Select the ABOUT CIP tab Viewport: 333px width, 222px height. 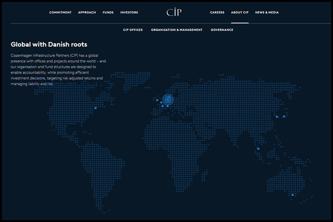click(x=239, y=12)
